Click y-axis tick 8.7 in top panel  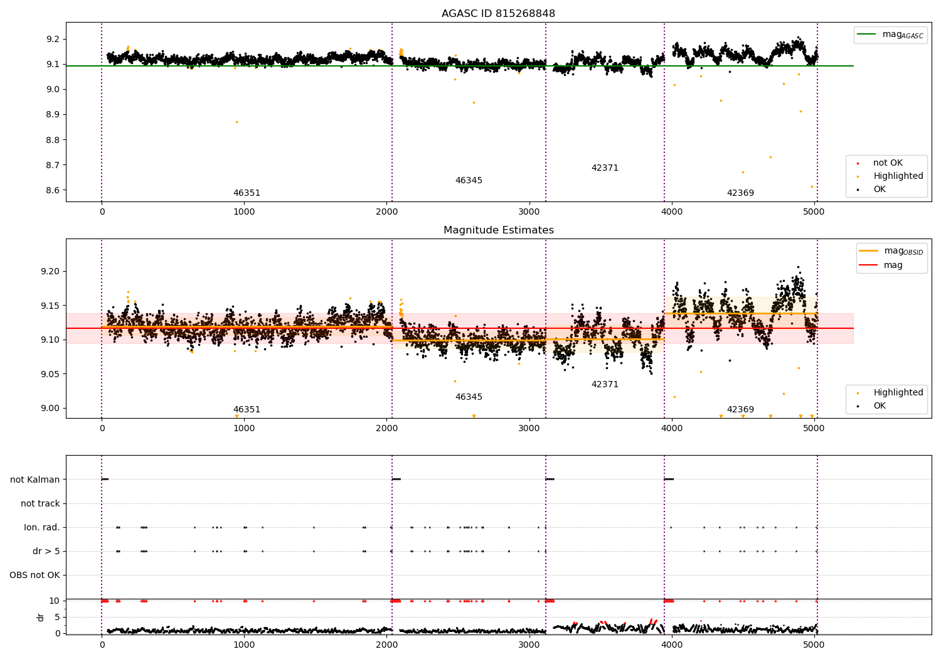53,166
